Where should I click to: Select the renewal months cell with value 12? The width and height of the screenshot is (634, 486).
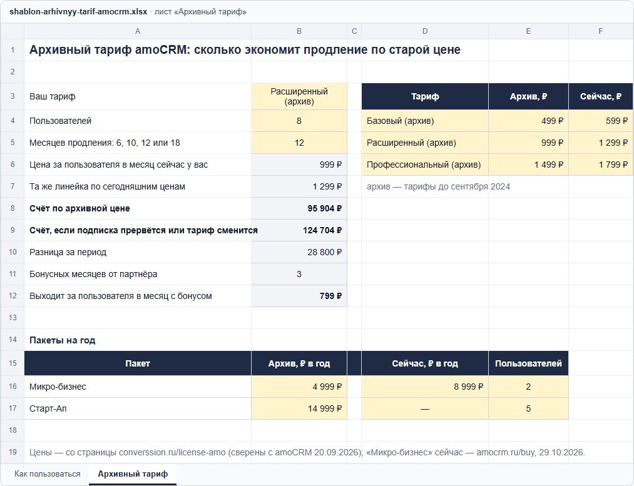(x=299, y=143)
